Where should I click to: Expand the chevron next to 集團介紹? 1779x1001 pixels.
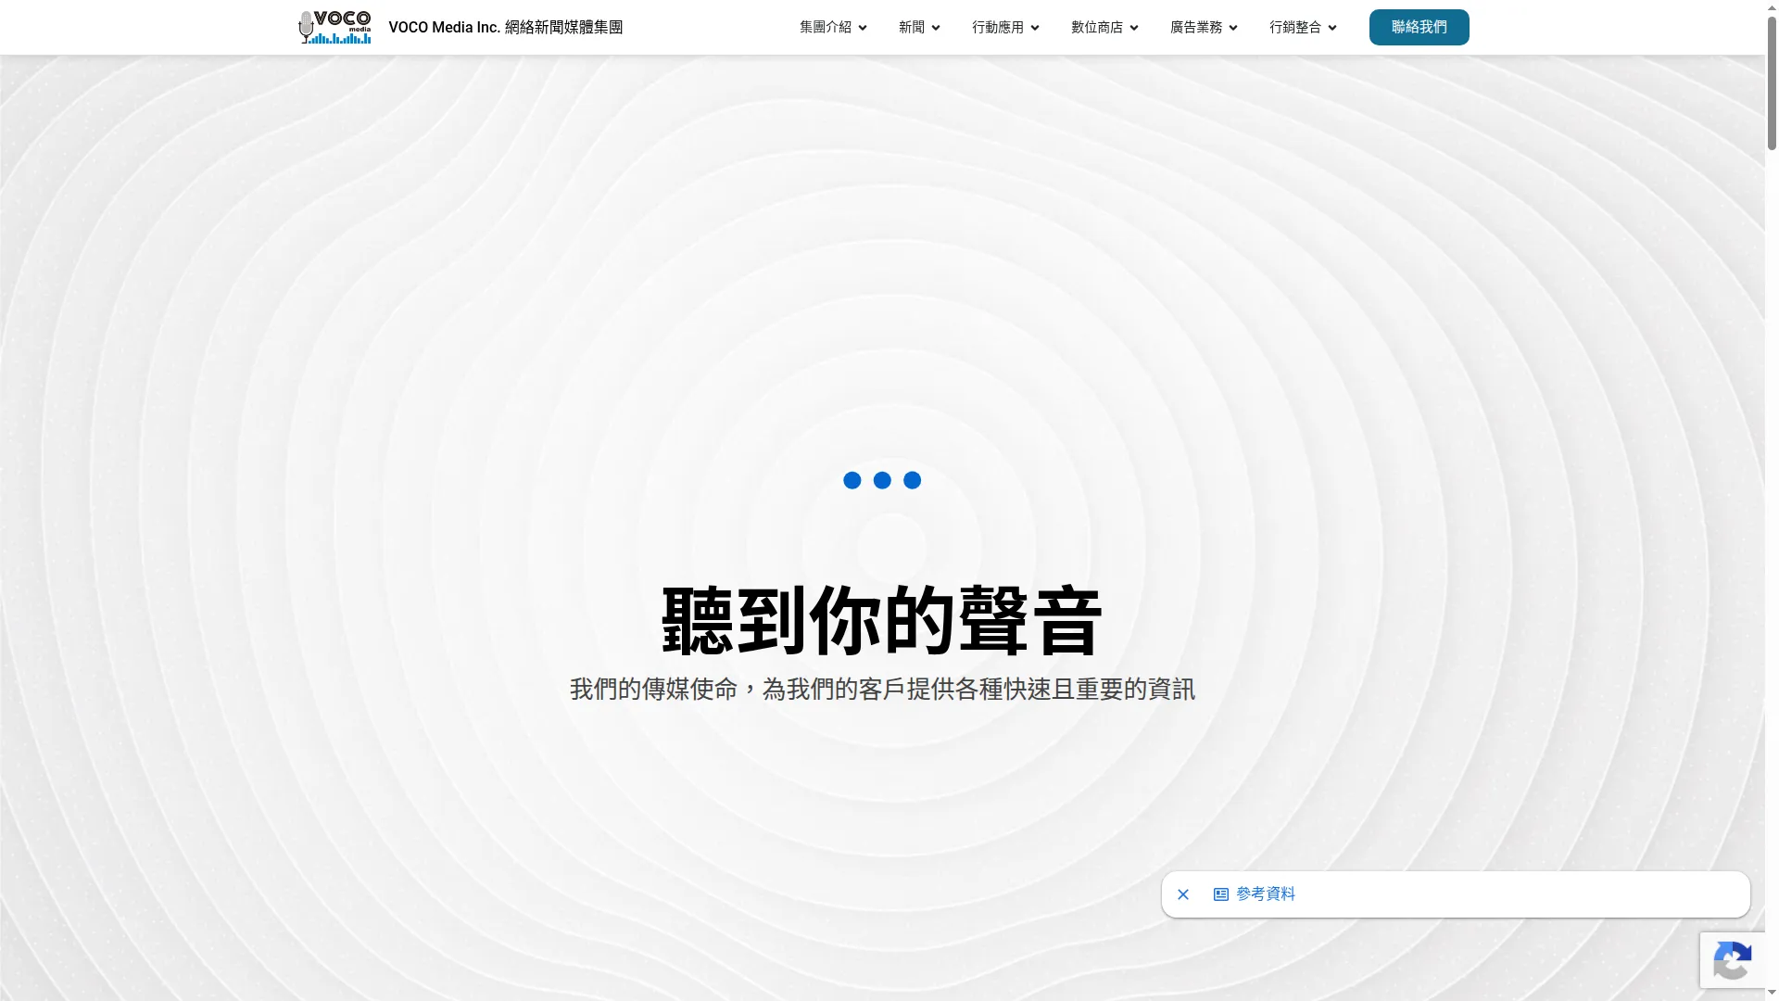point(863,28)
